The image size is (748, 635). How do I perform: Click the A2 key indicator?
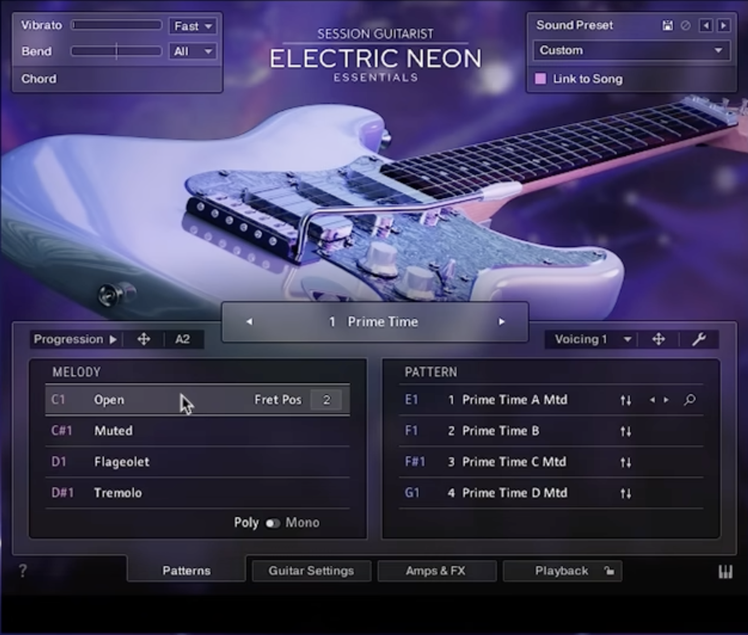182,339
